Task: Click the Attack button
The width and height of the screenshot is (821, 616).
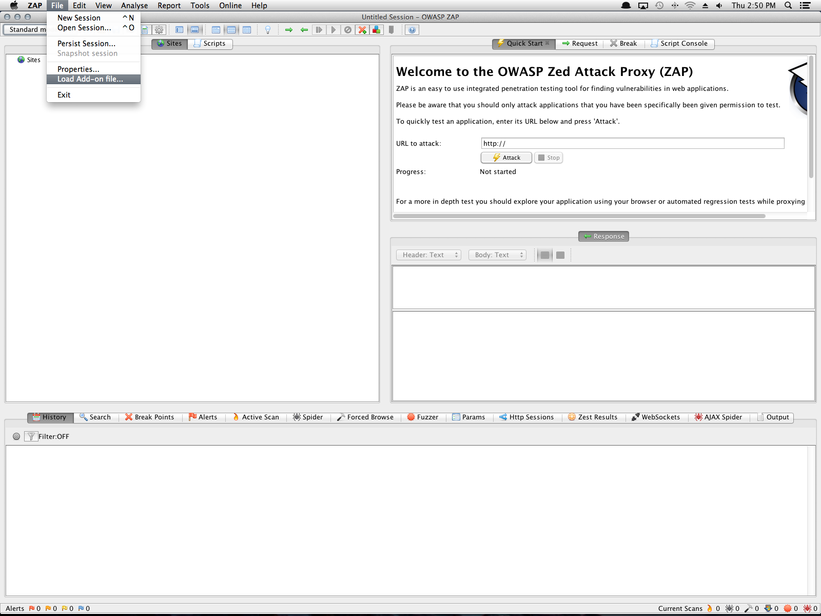Action: click(x=506, y=158)
